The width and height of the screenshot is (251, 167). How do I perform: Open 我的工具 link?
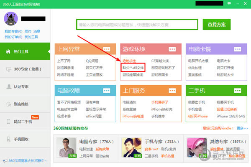point(31,37)
